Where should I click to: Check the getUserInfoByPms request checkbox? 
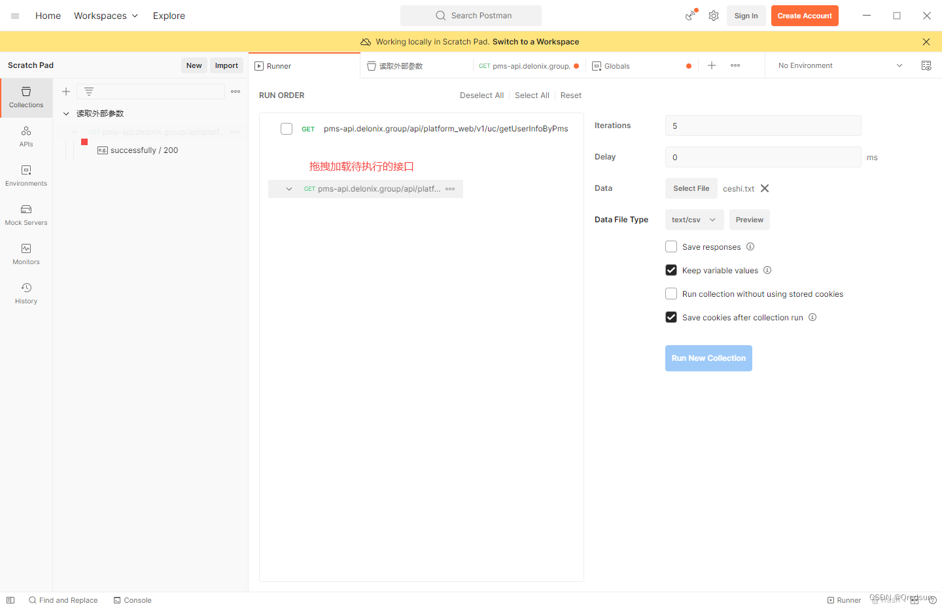[x=287, y=129]
